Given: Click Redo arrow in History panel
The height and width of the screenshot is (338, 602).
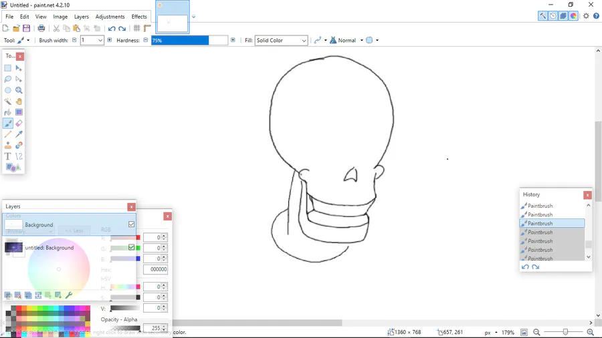Looking at the screenshot, I should coord(536,267).
